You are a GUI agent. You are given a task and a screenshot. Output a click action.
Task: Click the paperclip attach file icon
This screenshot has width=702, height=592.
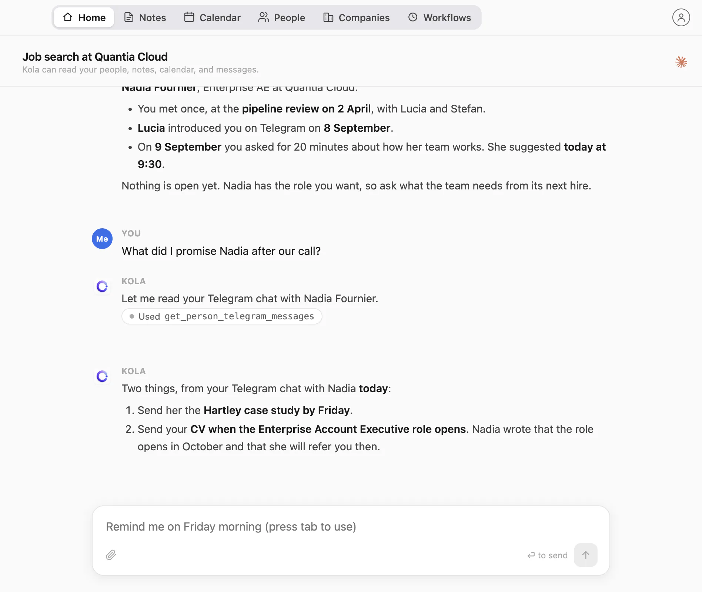111,555
